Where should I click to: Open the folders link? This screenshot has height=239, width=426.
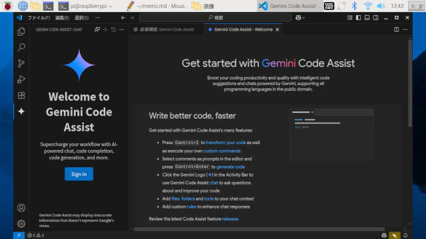pos(188,199)
